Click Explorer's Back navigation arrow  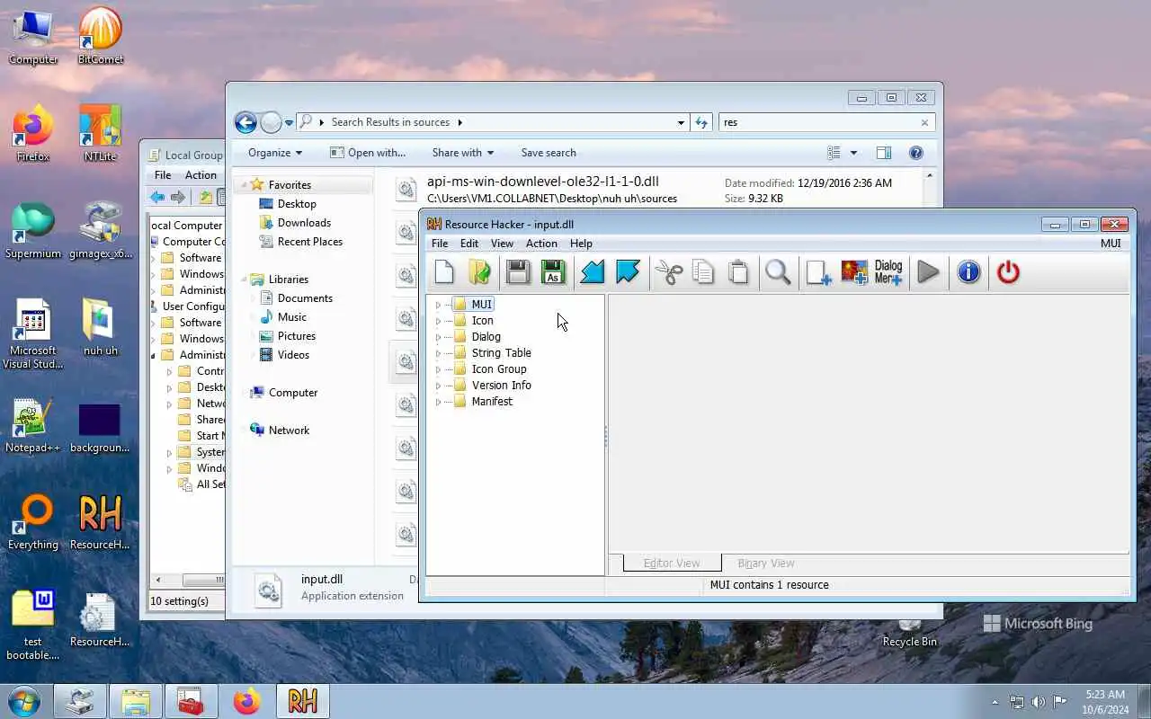coord(245,122)
